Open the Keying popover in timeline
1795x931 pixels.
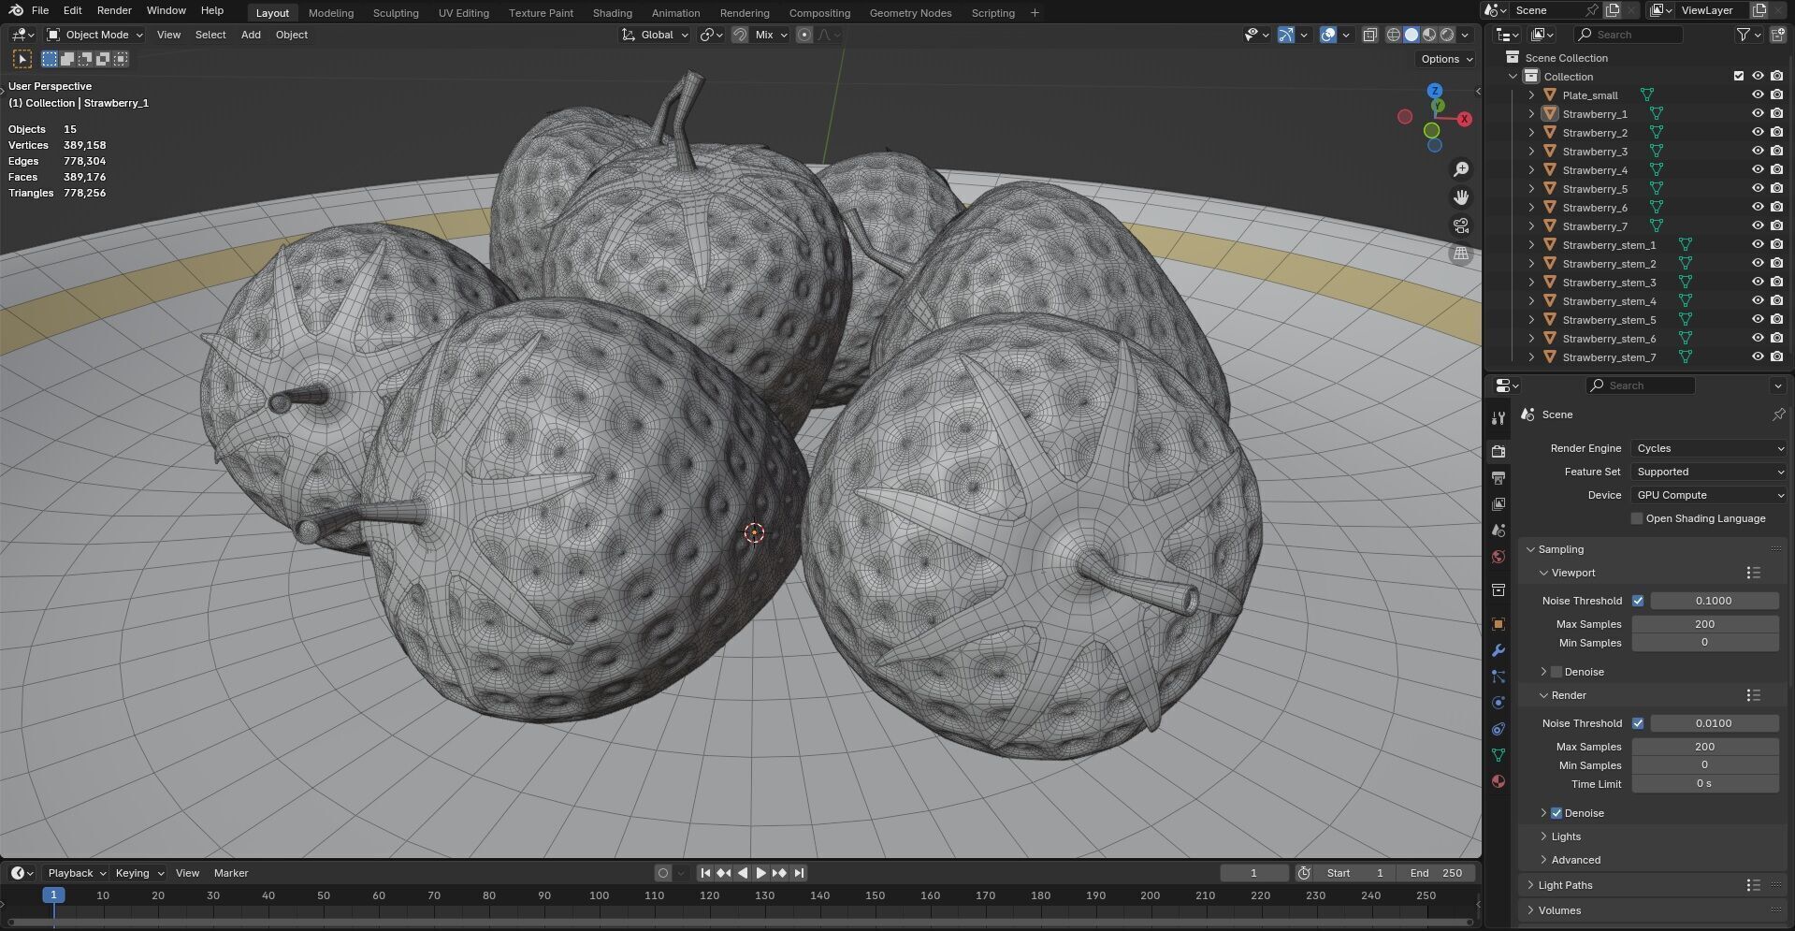click(x=138, y=873)
